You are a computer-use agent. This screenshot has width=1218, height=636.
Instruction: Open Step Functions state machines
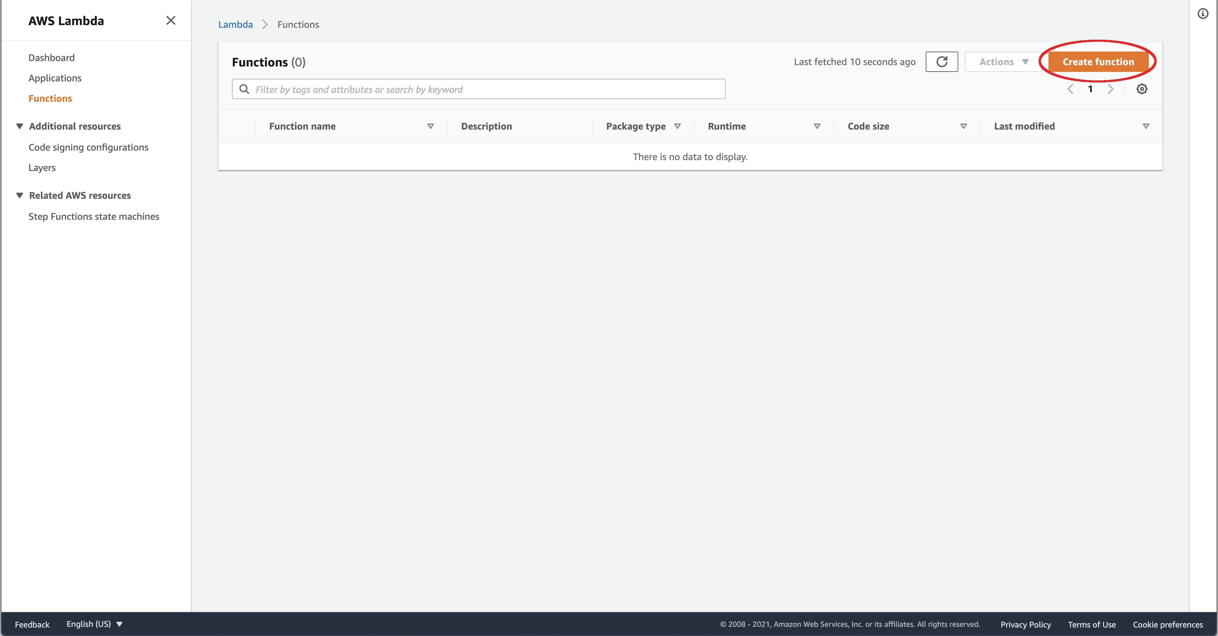click(x=94, y=216)
